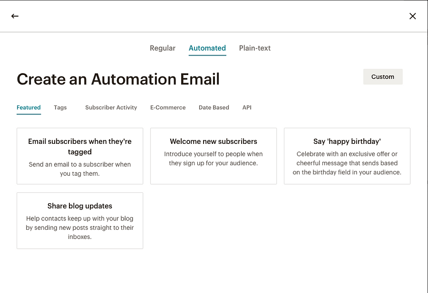428x293 pixels.
Task: Pick the Say 'happy birthday' automation
Action: coord(347,142)
